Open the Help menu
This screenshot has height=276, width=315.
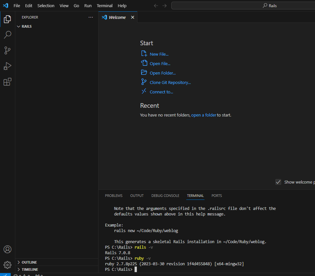pos(122,6)
